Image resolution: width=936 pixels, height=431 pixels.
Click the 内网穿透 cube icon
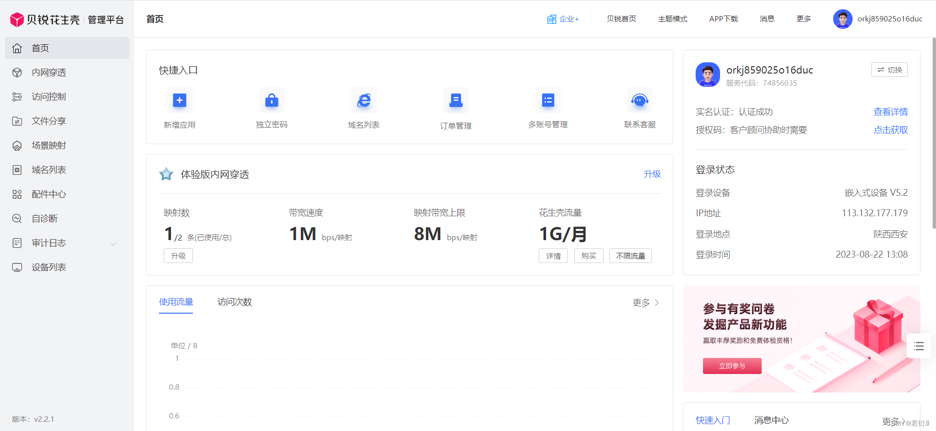coord(17,73)
